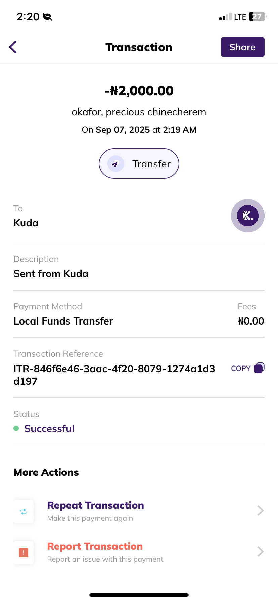Tap the repeat arrows icon
This screenshot has width=278, height=602.
coord(24,512)
